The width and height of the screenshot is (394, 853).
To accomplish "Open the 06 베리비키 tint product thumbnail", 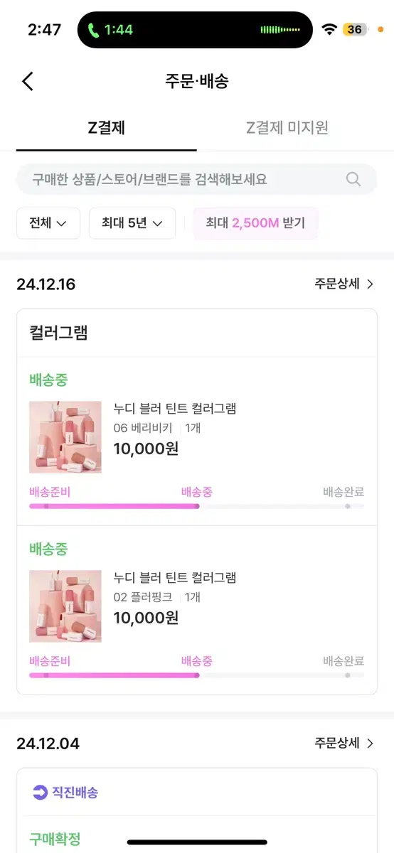I will pyautogui.click(x=65, y=437).
